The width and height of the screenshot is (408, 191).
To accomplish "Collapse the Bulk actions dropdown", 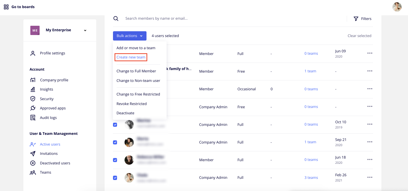I will click(x=129, y=36).
